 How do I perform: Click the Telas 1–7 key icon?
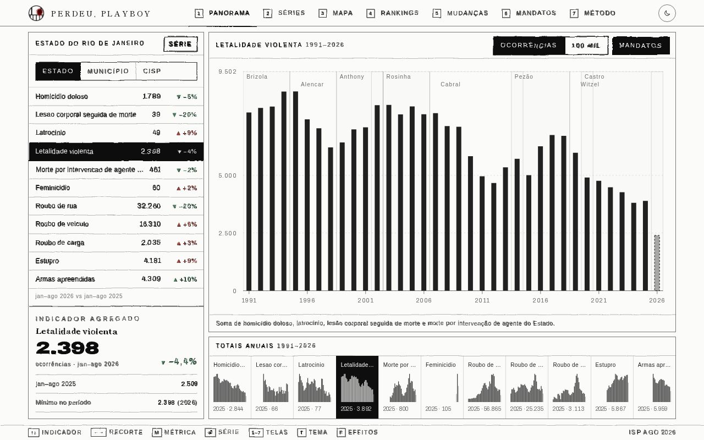(256, 432)
